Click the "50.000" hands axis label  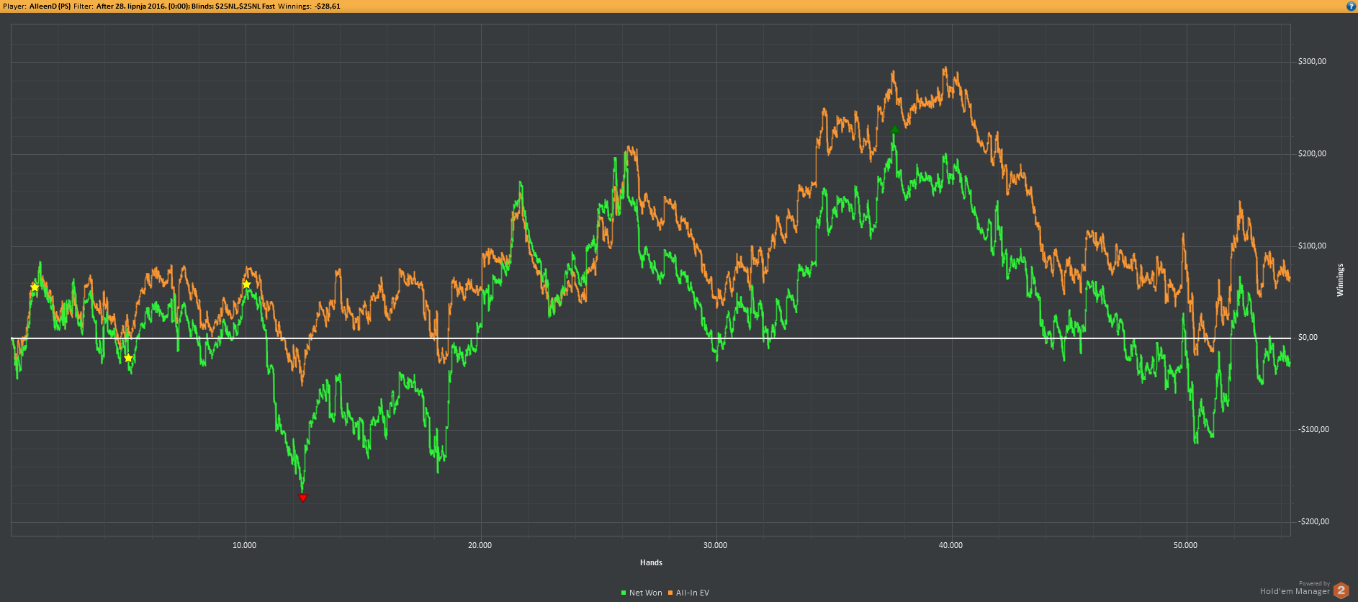1186,545
